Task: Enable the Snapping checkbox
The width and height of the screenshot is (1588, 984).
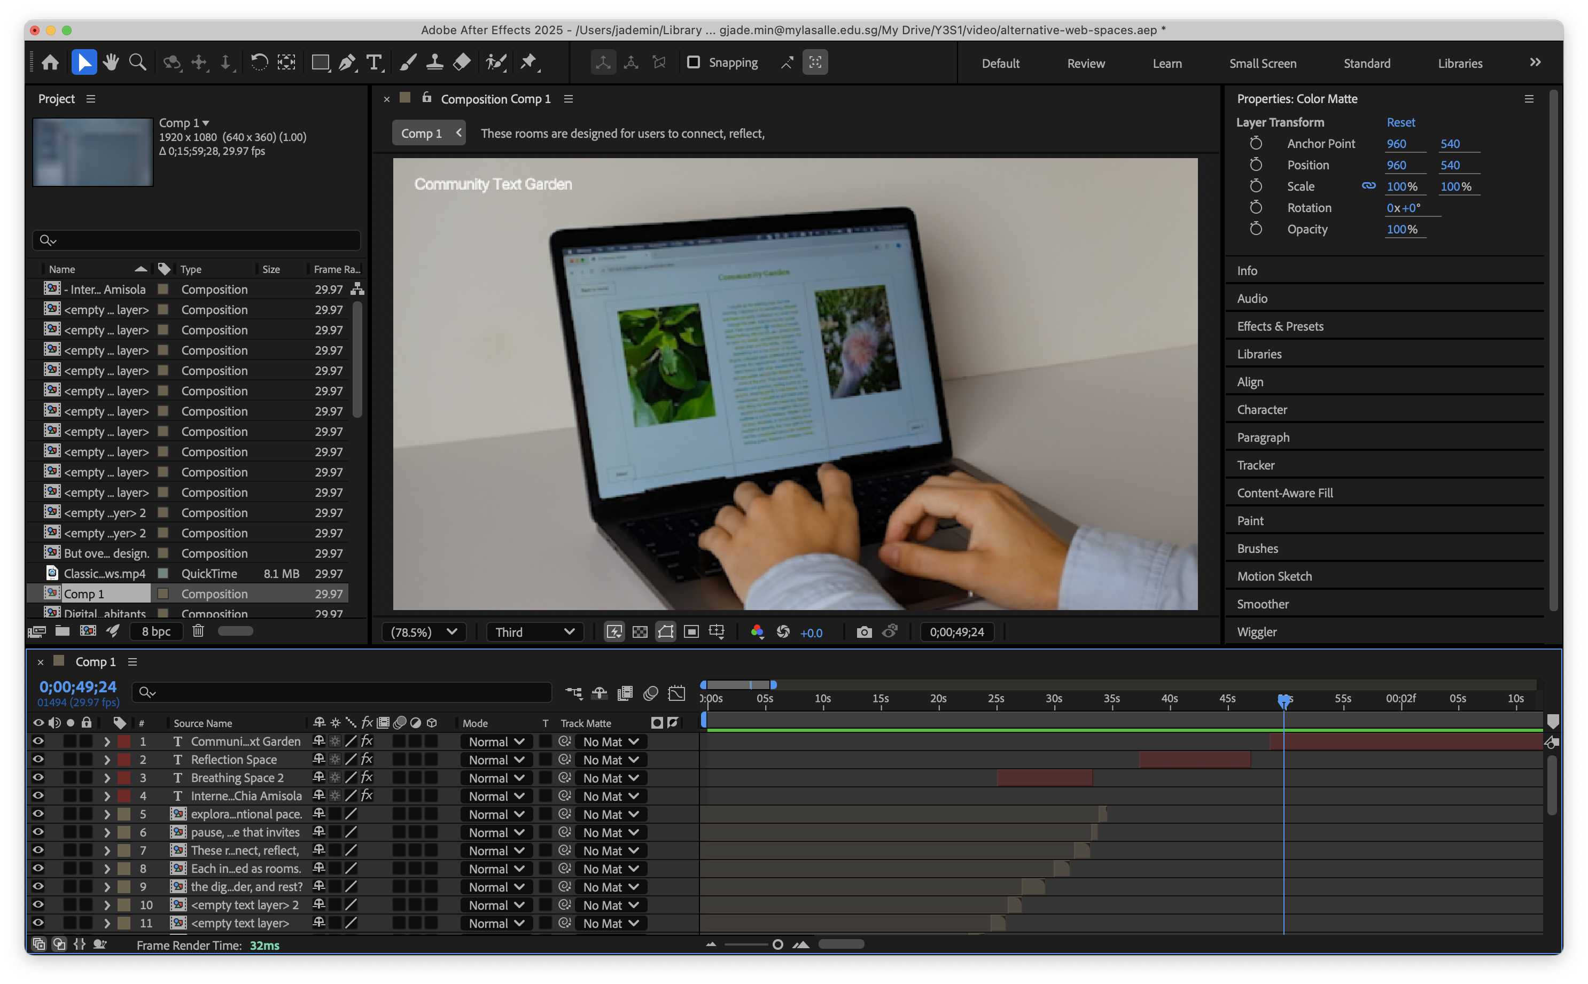Action: pos(693,63)
